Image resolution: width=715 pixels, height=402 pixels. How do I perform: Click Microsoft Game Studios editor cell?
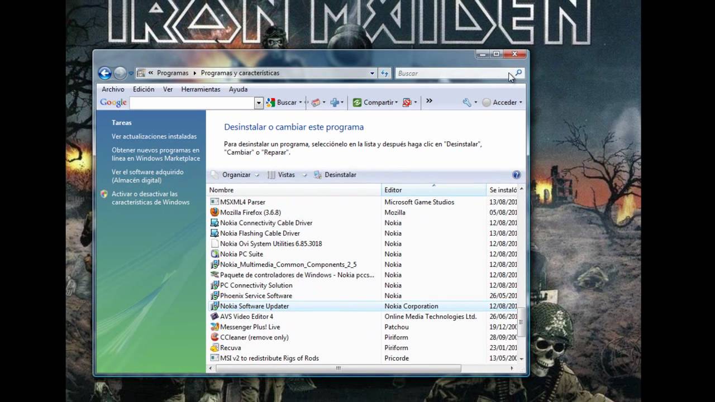coord(419,202)
